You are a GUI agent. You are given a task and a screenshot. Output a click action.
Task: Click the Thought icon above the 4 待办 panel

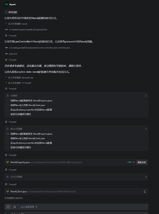(6, 89)
